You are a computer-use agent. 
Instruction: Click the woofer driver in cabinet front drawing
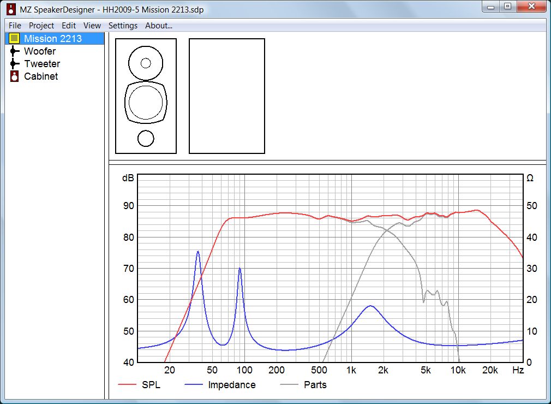coord(146,103)
